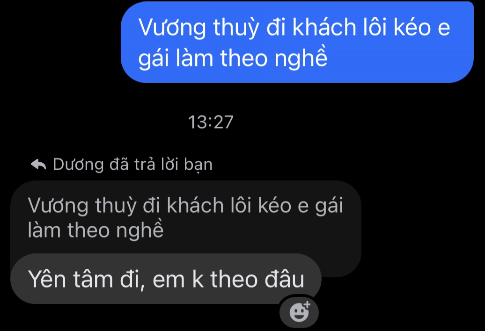Add an emoji reaction to the reply
Screen dimensions: 485x331
tap(299, 312)
